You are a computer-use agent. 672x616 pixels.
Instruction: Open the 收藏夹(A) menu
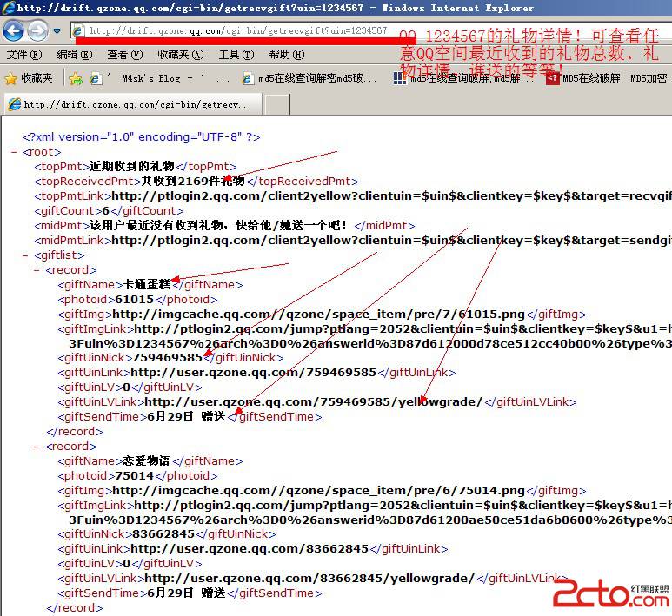pyautogui.click(x=181, y=55)
